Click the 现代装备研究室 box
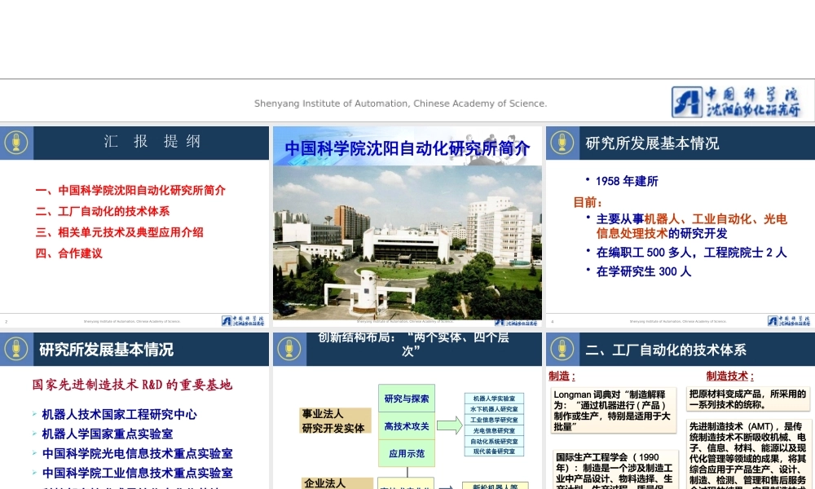Image resolution: width=815 pixels, height=489 pixels. (494, 452)
